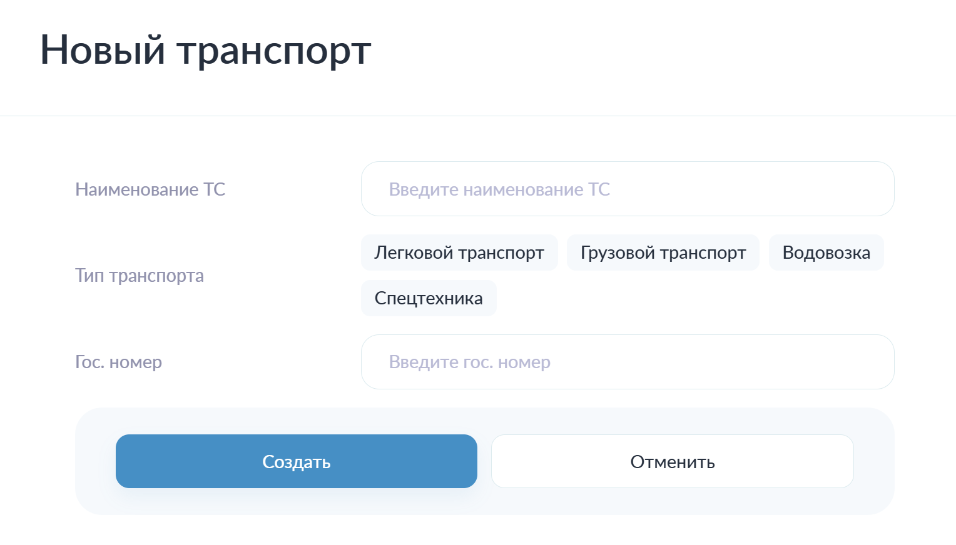Mark the vehicle as Водовозка

pyautogui.click(x=826, y=252)
